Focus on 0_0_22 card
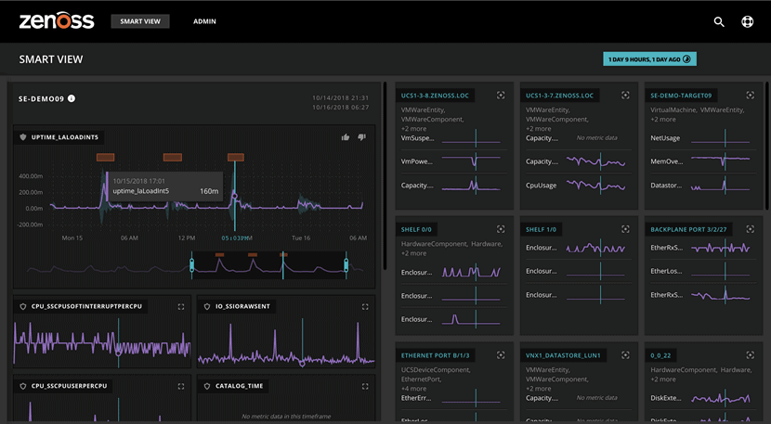771x424 pixels. 750,354
